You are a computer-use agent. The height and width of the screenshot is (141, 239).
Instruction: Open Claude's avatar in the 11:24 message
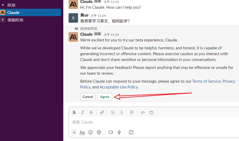[73, 37]
